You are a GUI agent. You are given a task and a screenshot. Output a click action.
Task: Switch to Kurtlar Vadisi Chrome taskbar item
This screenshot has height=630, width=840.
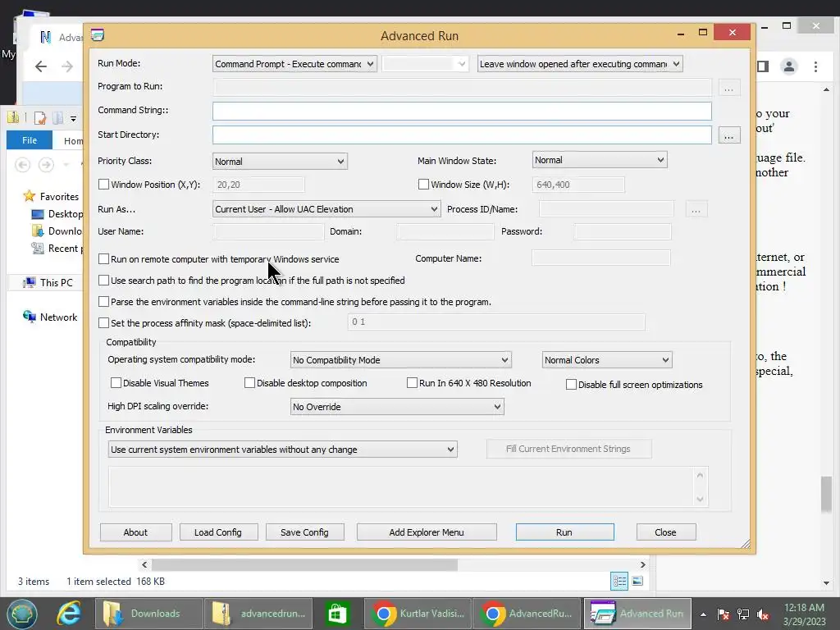(418, 614)
